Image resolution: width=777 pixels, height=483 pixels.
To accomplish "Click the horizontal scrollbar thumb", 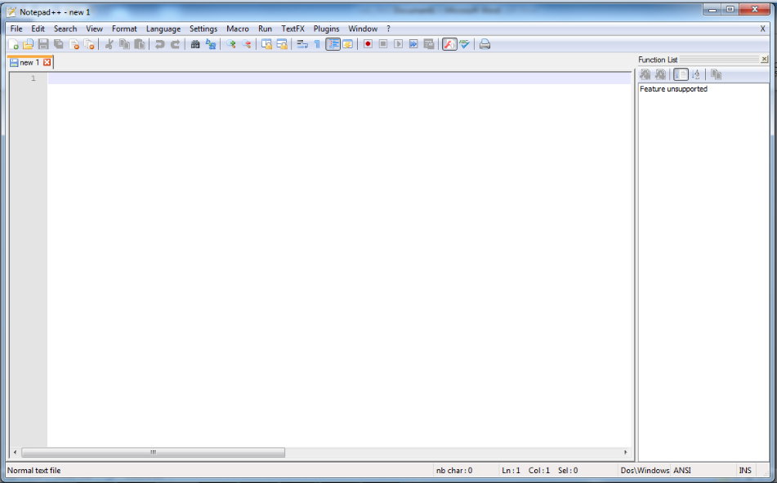I will coord(153,452).
